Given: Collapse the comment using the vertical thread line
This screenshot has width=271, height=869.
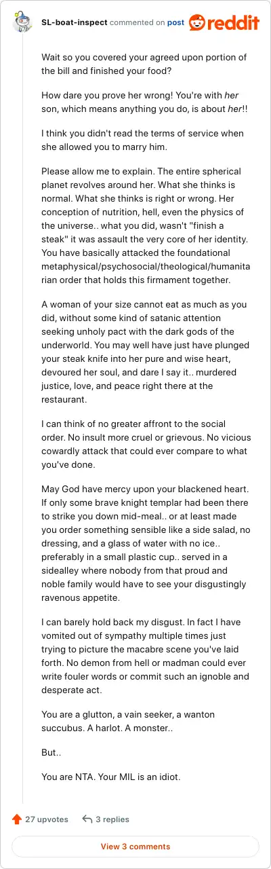Looking at the screenshot, I should 22,421.
